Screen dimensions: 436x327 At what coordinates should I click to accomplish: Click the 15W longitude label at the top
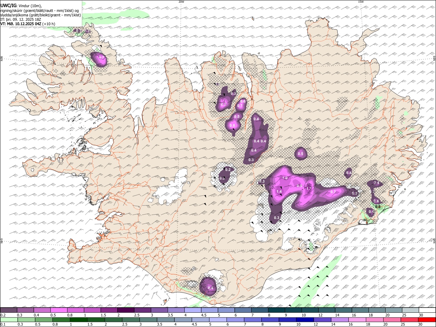(361, 2)
